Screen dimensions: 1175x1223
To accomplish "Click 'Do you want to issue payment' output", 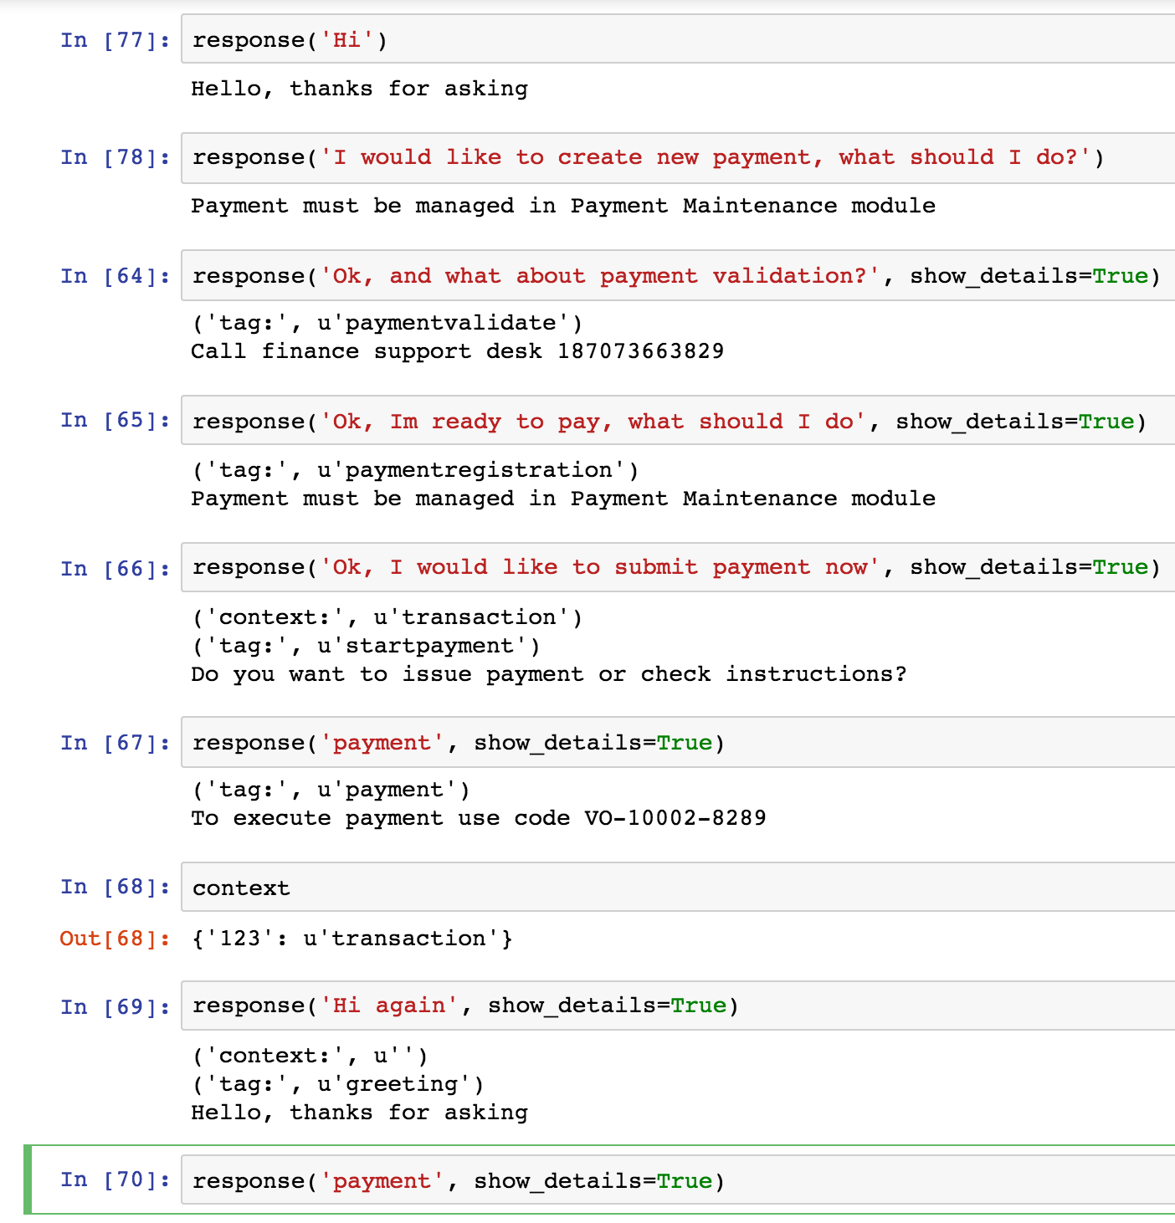I will [x=549, y=674].
